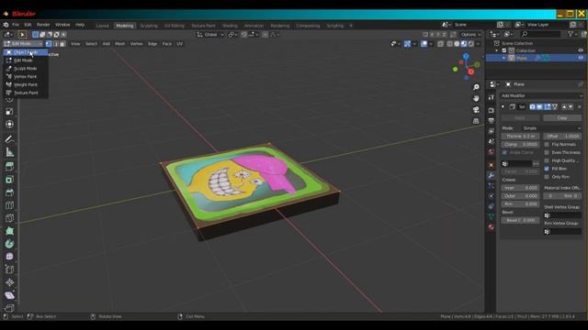Choose Object Mode from the mode list
This screenshot has height=330, width=588.
coord(26,52)
